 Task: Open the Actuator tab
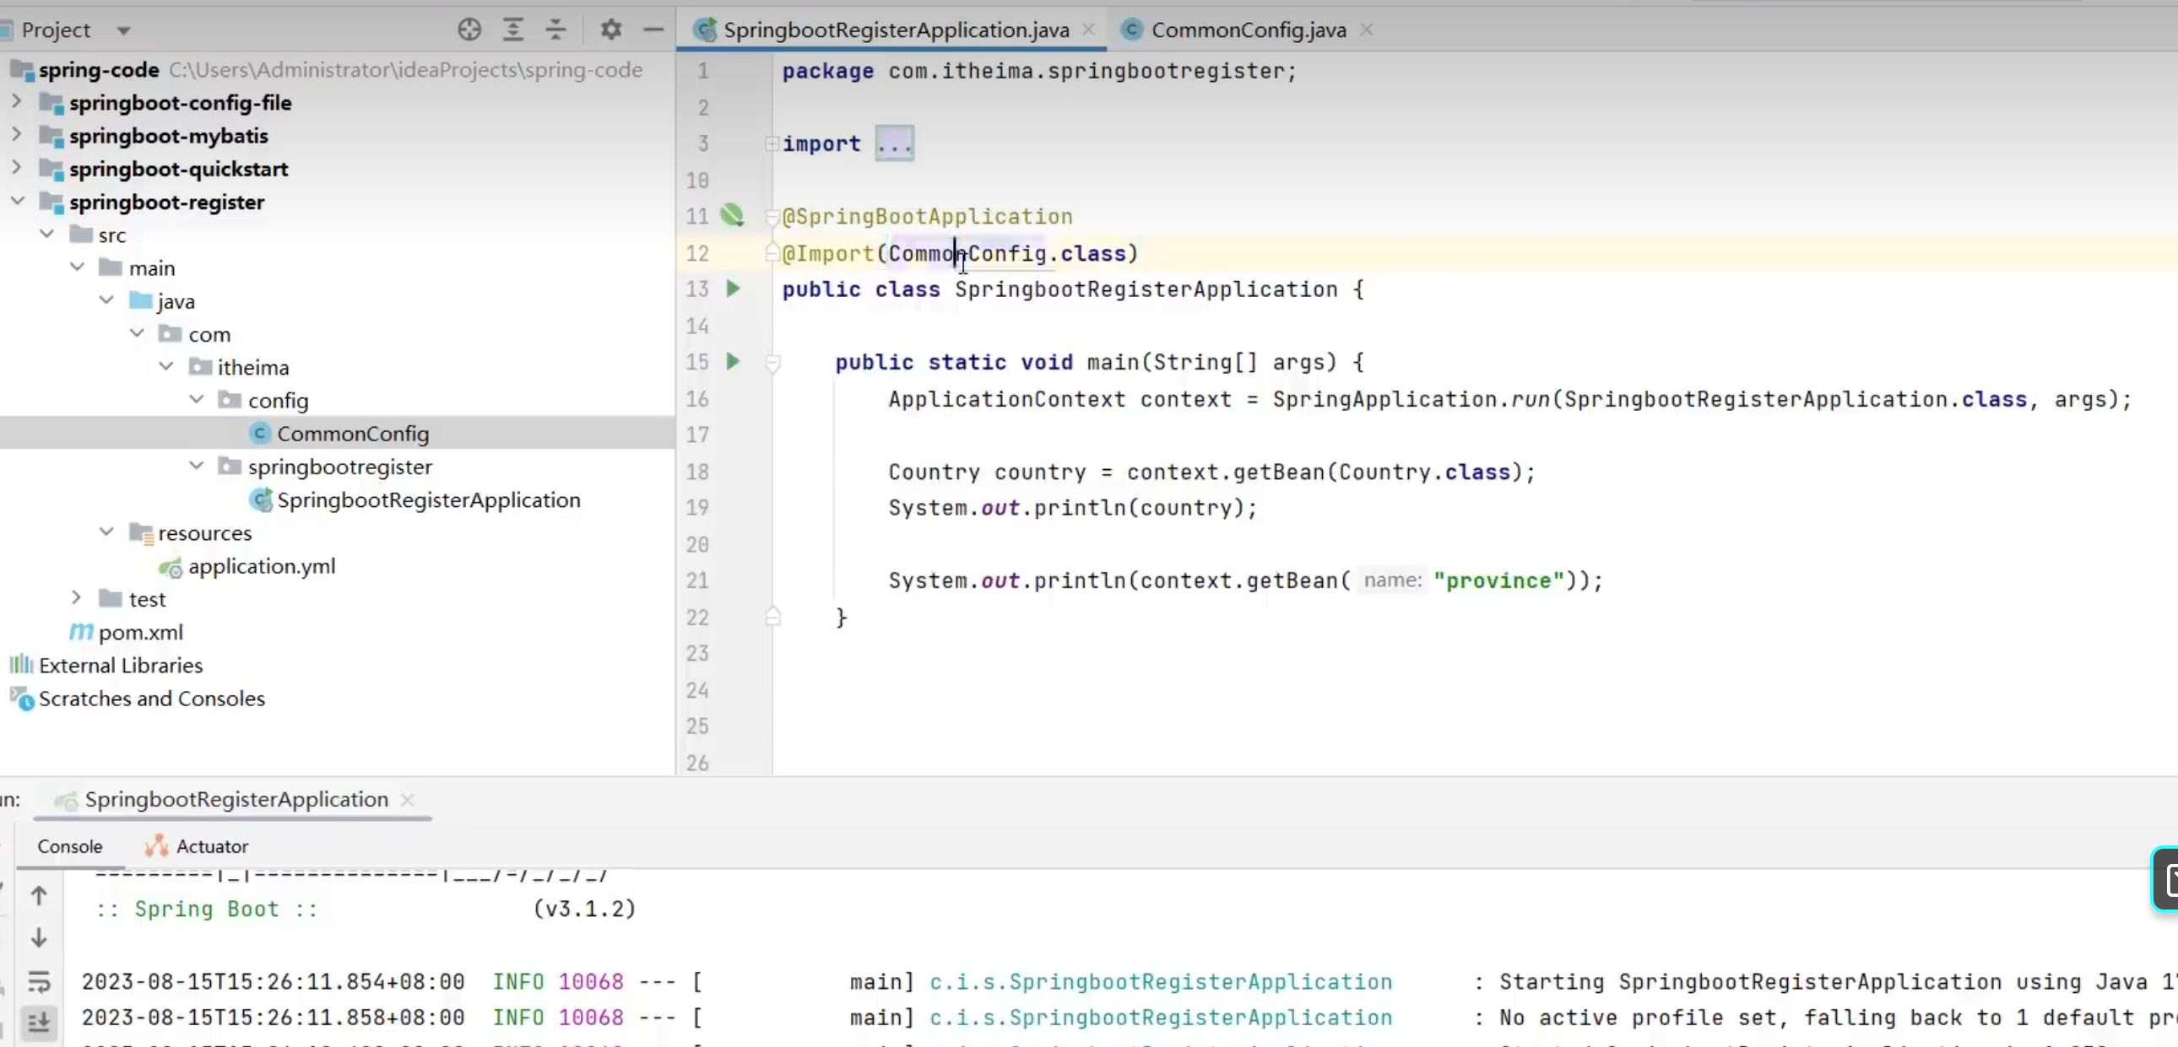[x=211, y=846]
